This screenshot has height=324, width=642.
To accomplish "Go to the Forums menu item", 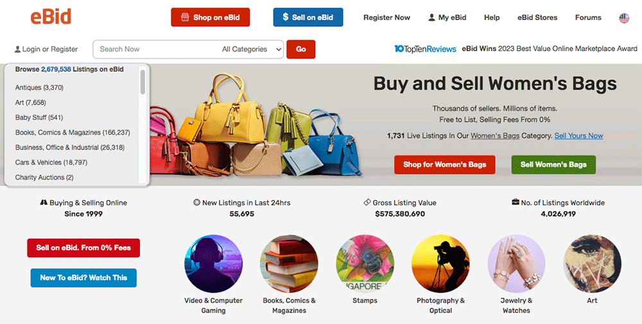I will click(588, 17).
